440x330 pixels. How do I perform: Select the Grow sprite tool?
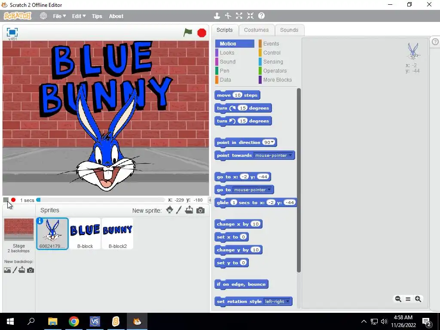pos(239,16)
